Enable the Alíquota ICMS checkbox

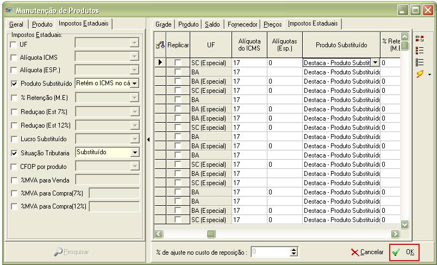(x=14, y=58)
